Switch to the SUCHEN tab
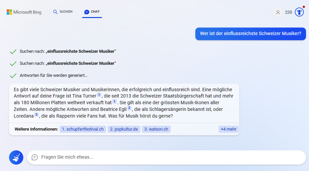309x171 pixels. pos(63,12)
